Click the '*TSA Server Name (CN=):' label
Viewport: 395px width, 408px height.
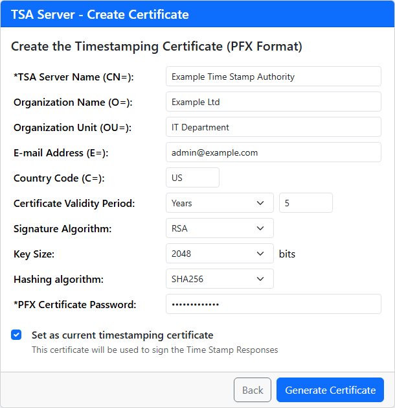[x=73, y=77]
